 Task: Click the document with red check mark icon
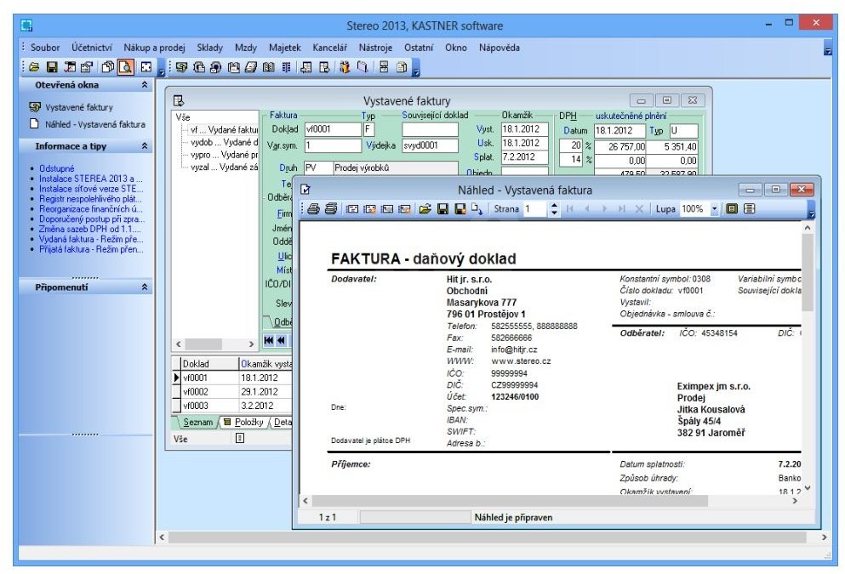70,67
